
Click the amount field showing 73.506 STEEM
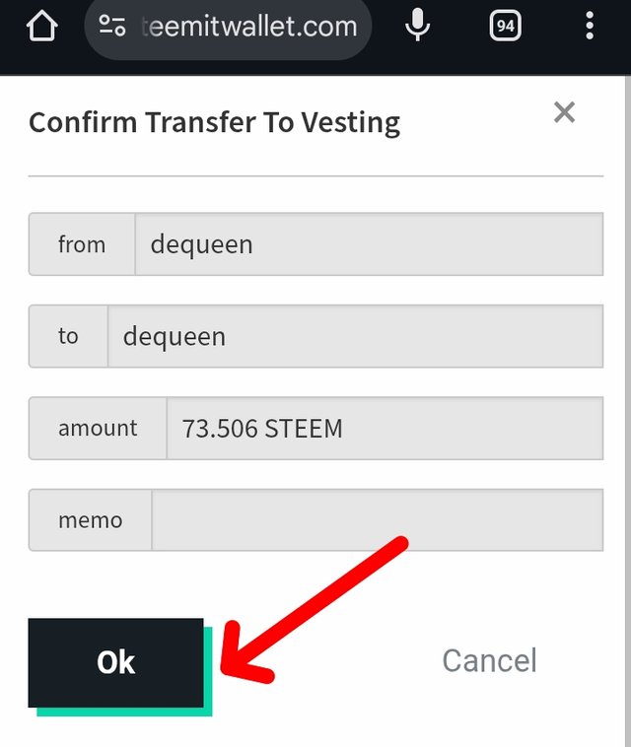coord(384,429)
